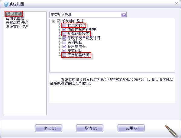Enable the 挂全局钩子 checkbox
Screen dimensions: 181x138
(64, 25)
